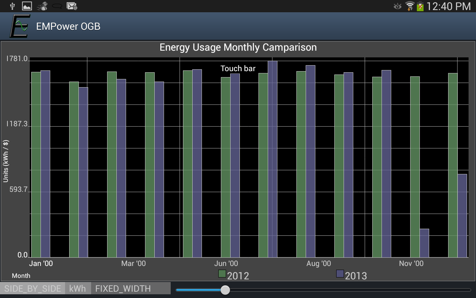Tap the EMPower OGB title text
This screenshot has width=476, height=298.
(68, 26)
